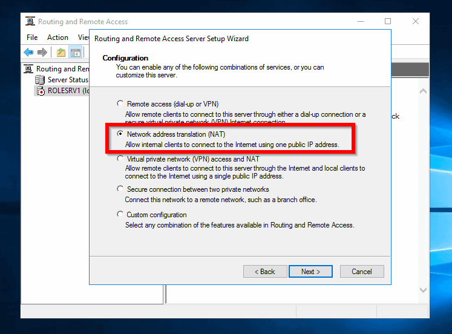Maximize the Routing and Remote Access window
Viewport: 452px width, 334px height.
point(388,21)
